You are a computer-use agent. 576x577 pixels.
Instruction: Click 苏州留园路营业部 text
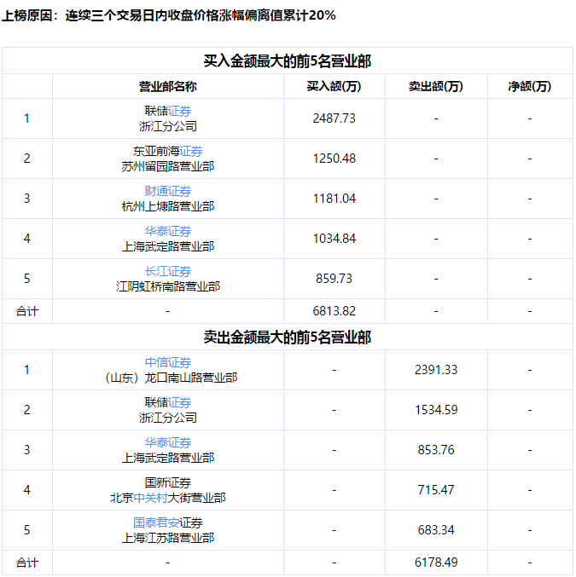point(168,166)
